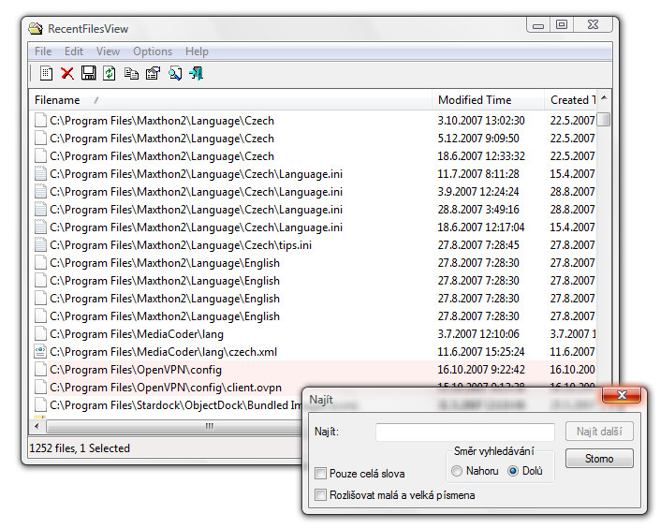Minimize the RecentFilesView window
Viewport: 660px width, 528px height.
point(538,25)
